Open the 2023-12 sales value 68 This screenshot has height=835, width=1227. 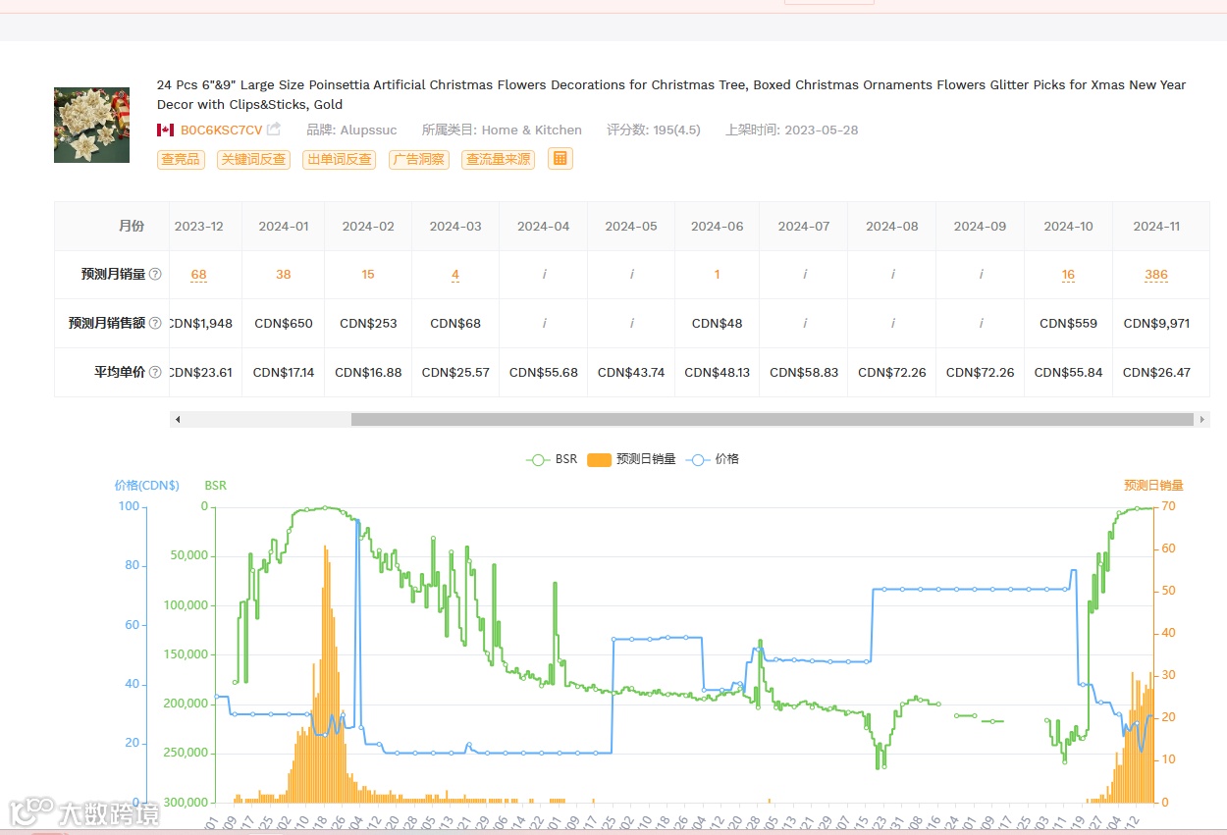[x=199, y=275]
